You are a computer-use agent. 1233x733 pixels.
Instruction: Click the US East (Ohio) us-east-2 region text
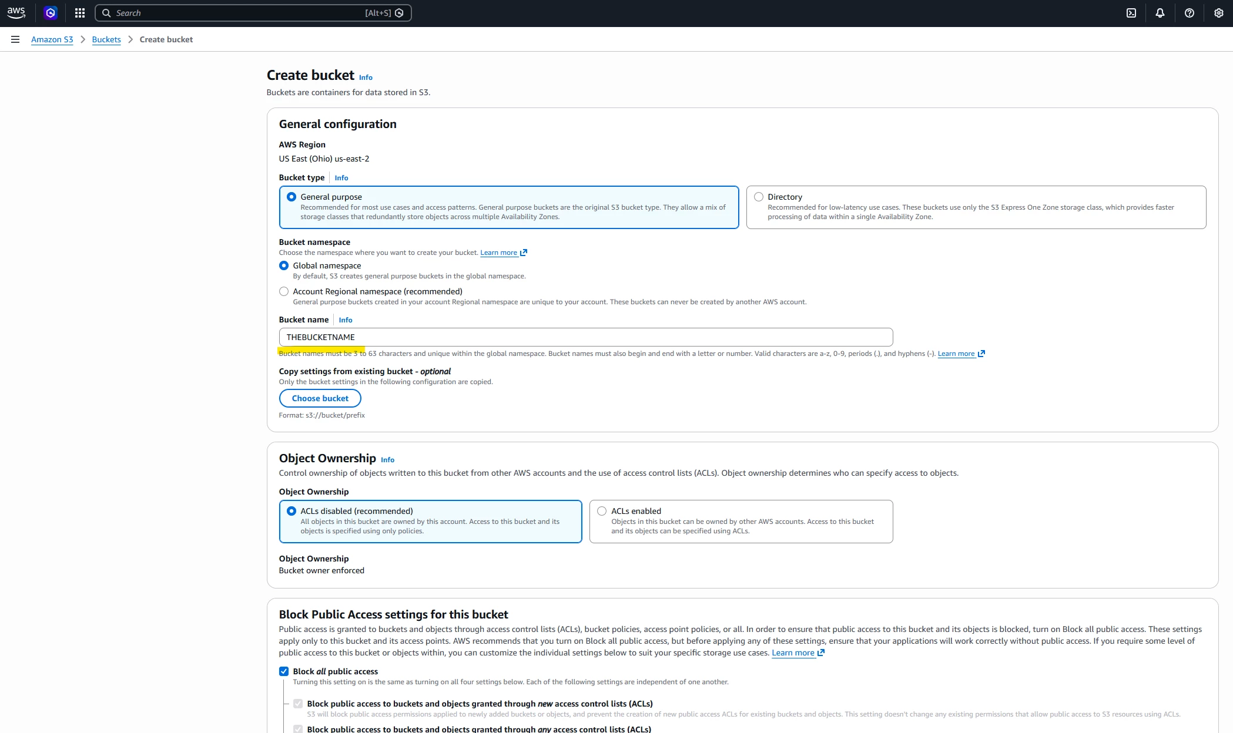click(x=324, y=159)
